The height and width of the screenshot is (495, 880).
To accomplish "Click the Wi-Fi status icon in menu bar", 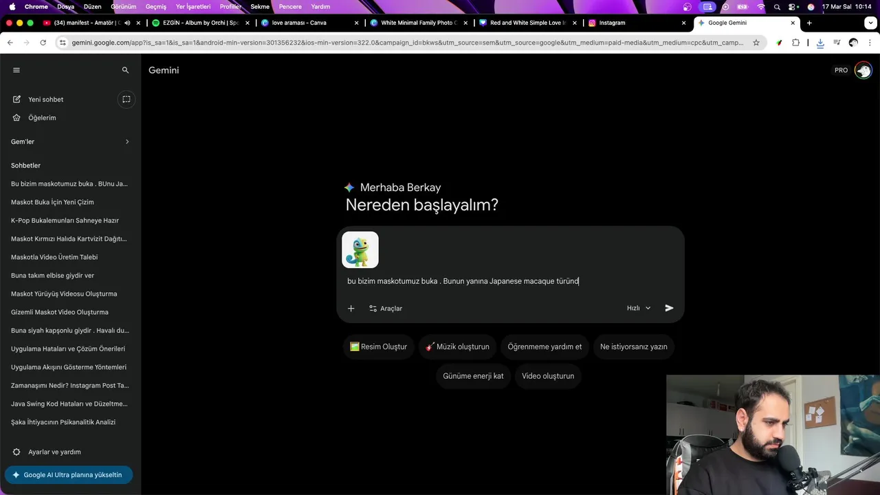I will [x=760, y=7].
